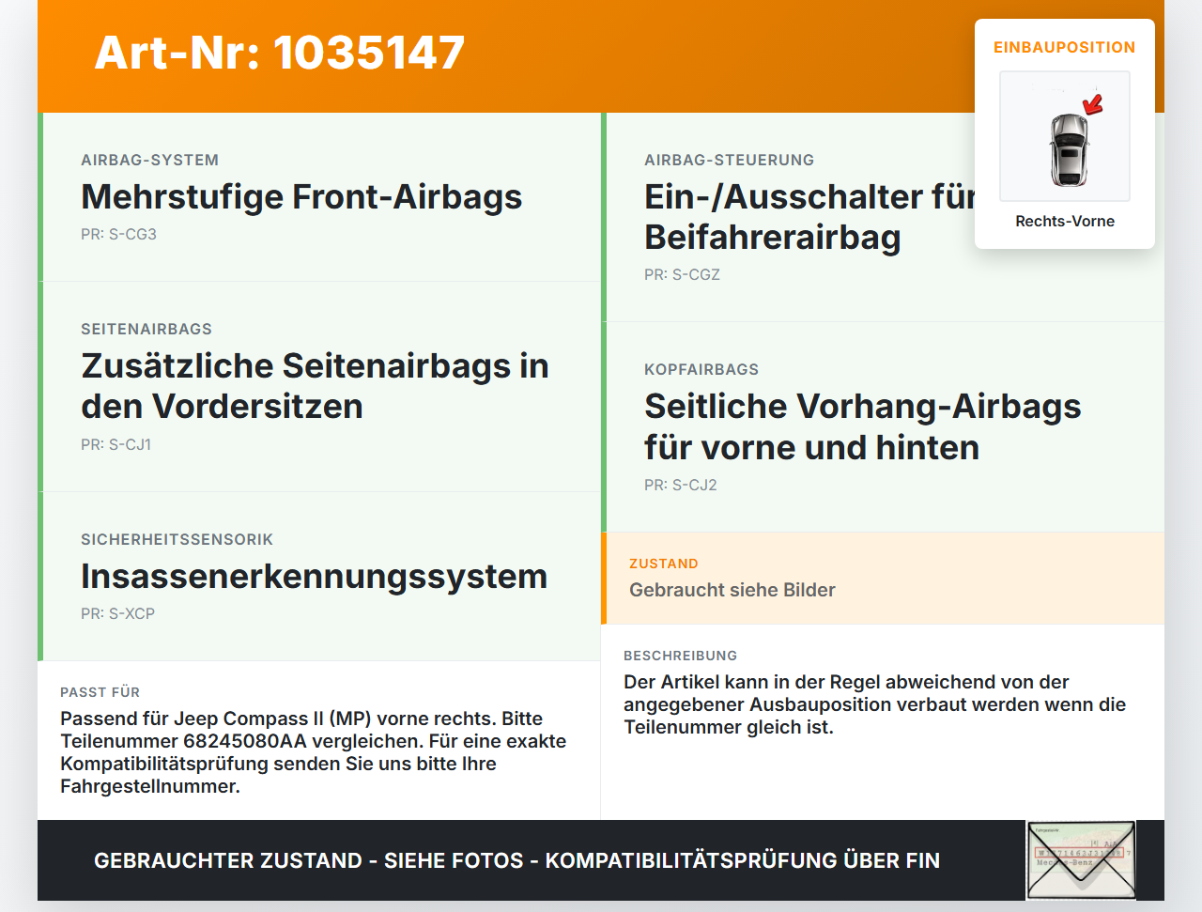1202x912 pixels.
Task: Click the KOPFAIRBAGS category label
Action: pyautogui.click(x=701, y=369)
